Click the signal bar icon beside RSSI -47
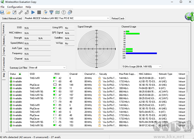Viewport: 194px width, 139px height. [55, 95]
